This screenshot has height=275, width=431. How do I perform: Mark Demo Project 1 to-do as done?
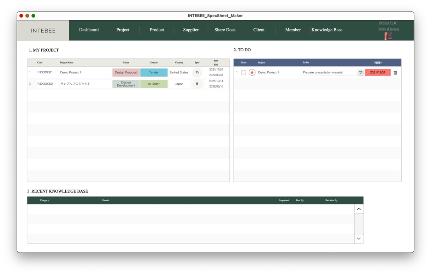coord(243,72)
